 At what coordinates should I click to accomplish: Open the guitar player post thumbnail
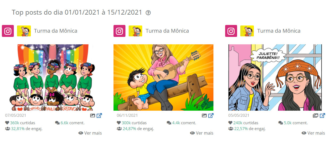point(163,78)
